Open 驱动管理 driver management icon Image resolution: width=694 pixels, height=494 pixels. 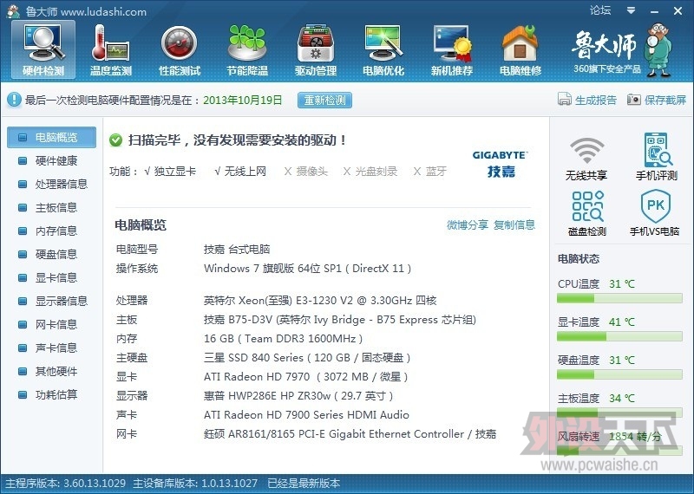316,49
